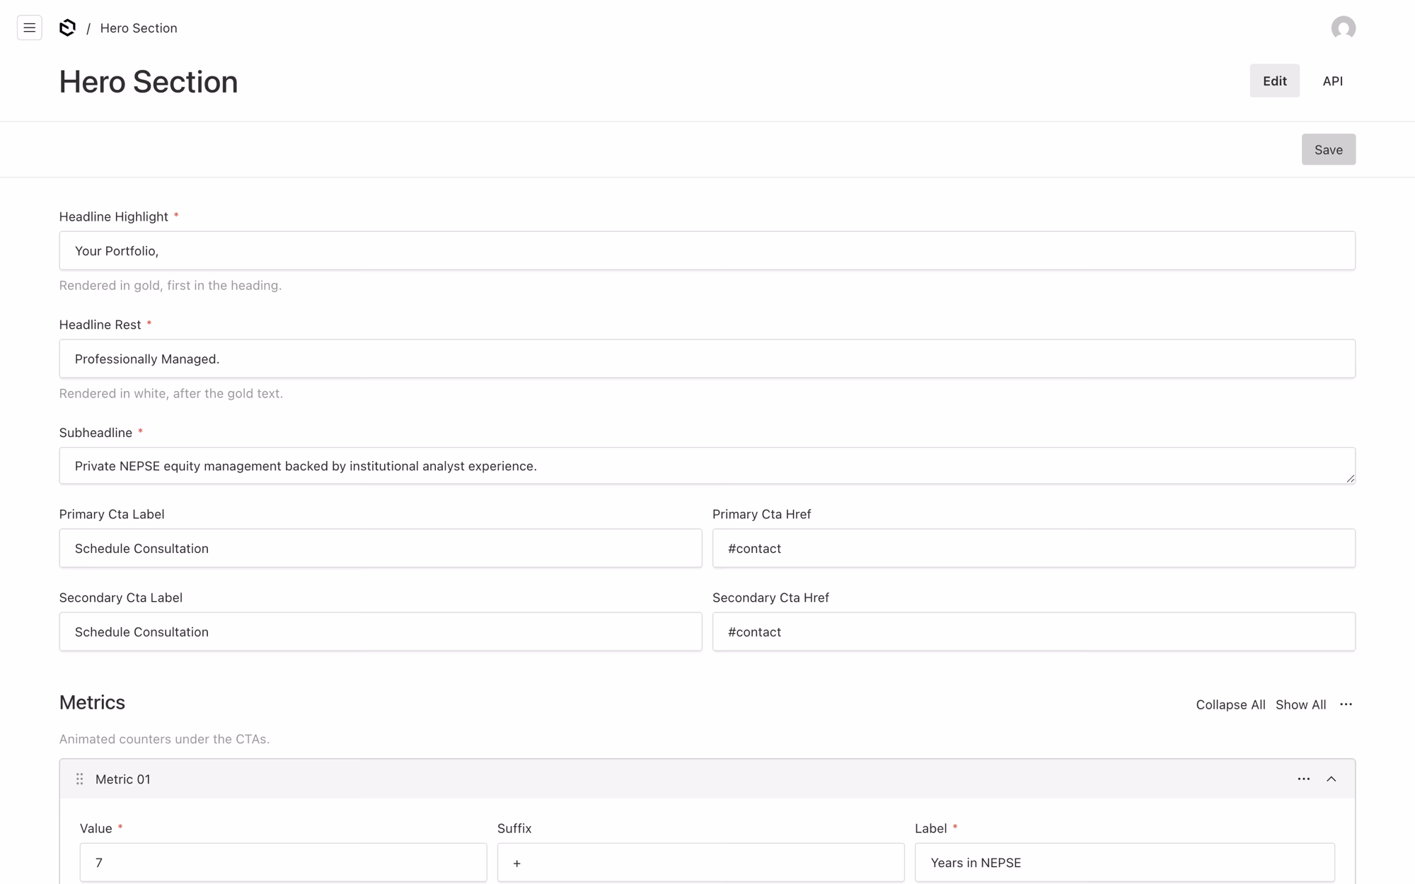1415x884 pixels.
Task: Click 'Rendered in white, after the gold text.' text
Action: (x=171, y=393)
